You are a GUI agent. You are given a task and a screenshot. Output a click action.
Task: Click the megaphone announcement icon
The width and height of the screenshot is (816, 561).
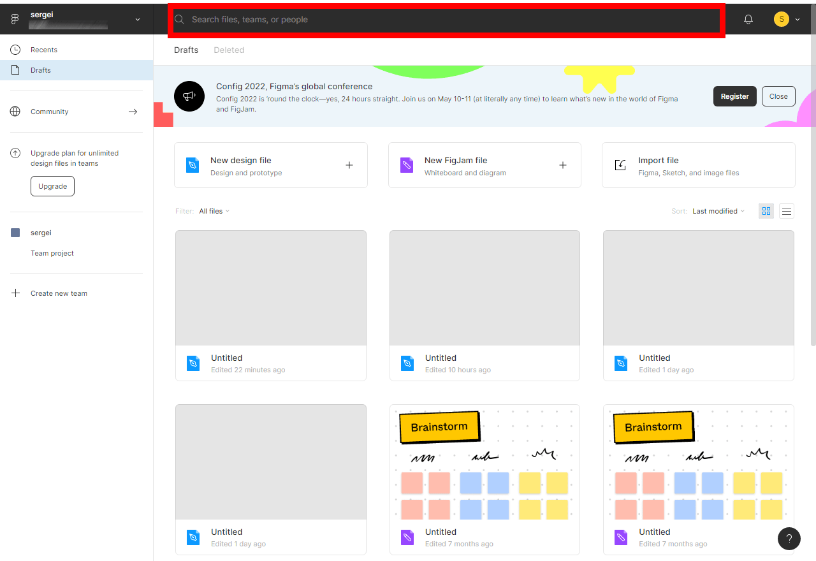point(189,96)
